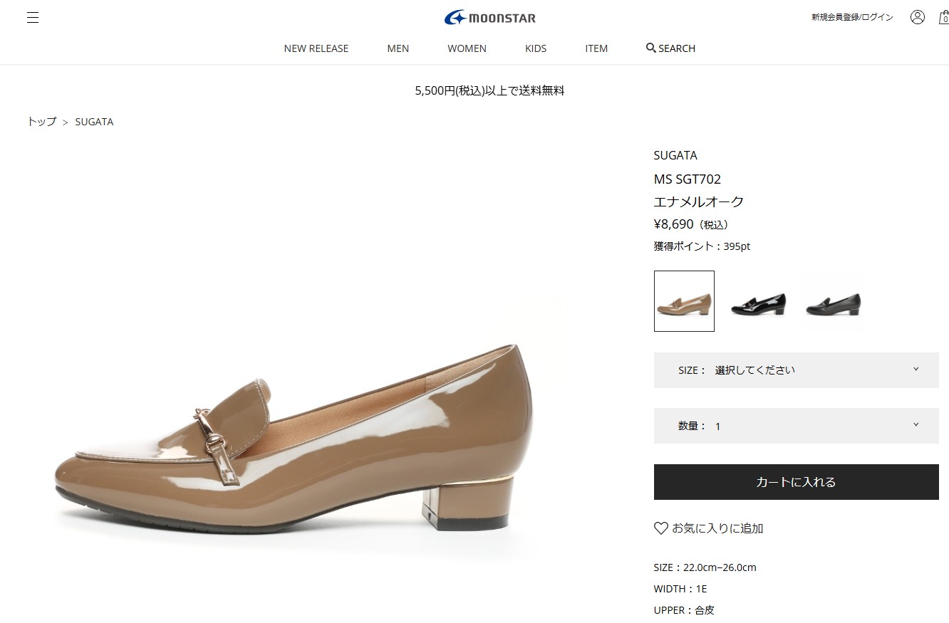Open the SIZE selection dropdown
This screenshot has height=623, width=949.
pyautogui.click(x=796, y=370)
